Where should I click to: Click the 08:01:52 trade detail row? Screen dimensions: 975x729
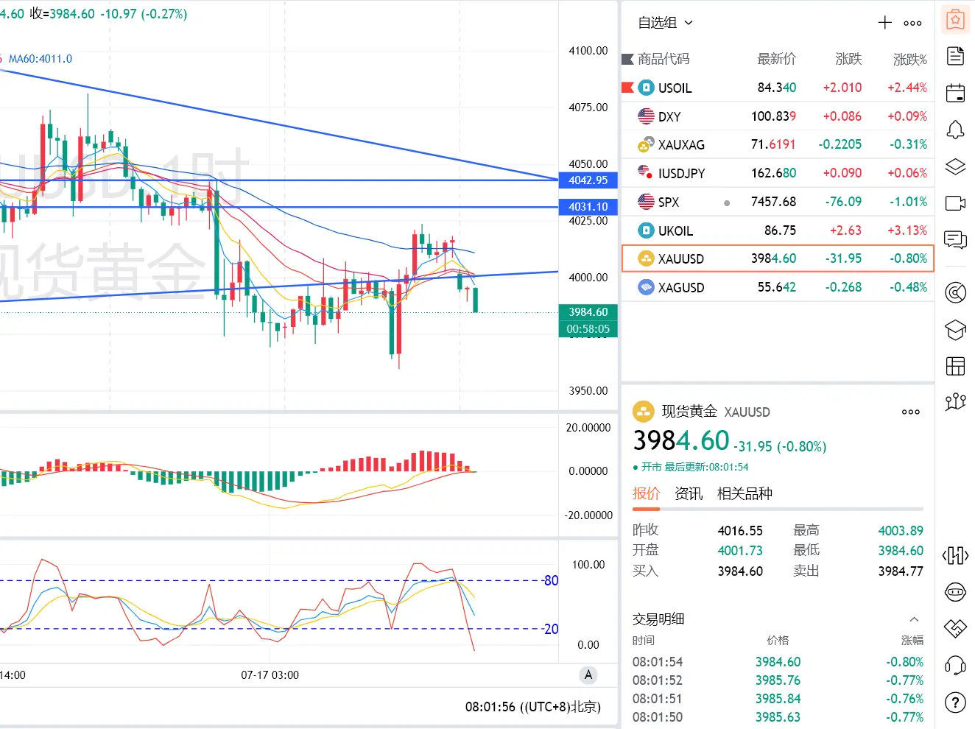click(x=778, y=680)
